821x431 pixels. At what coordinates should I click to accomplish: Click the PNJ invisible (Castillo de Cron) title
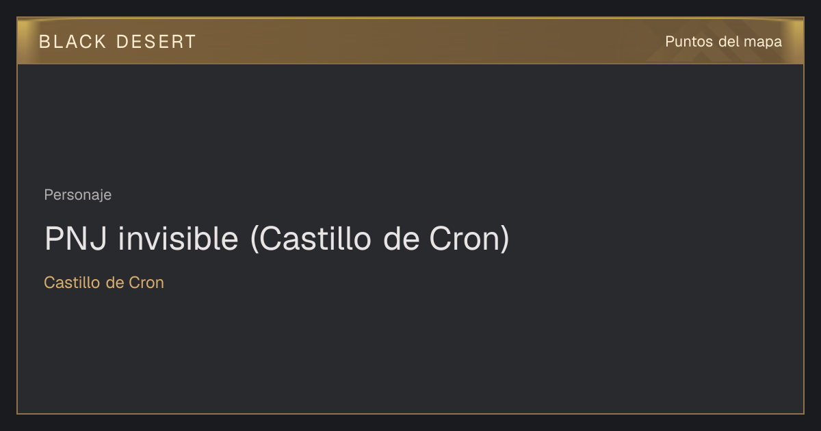(x=276, y=239)
